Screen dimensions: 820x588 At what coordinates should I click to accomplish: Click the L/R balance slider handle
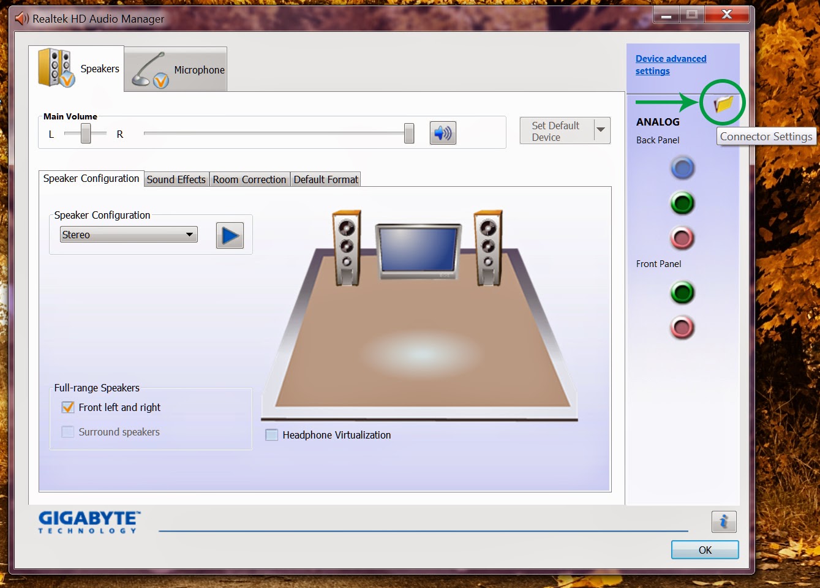(x=86, y=133)
